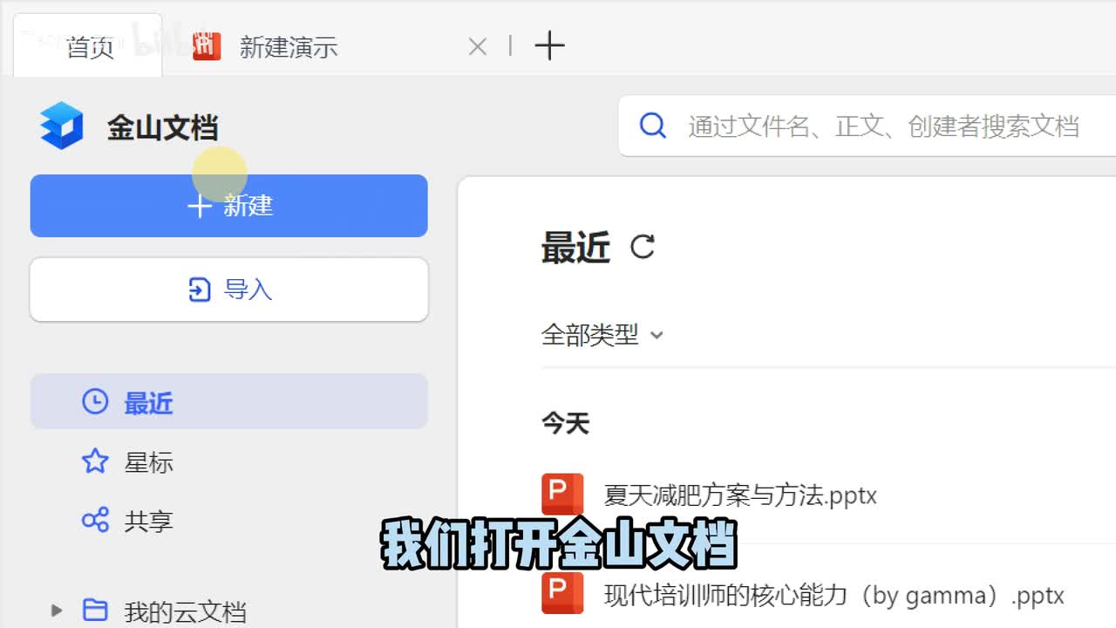Open a new tab with plus icon
1116x628 pixels.
click(549, 45)
